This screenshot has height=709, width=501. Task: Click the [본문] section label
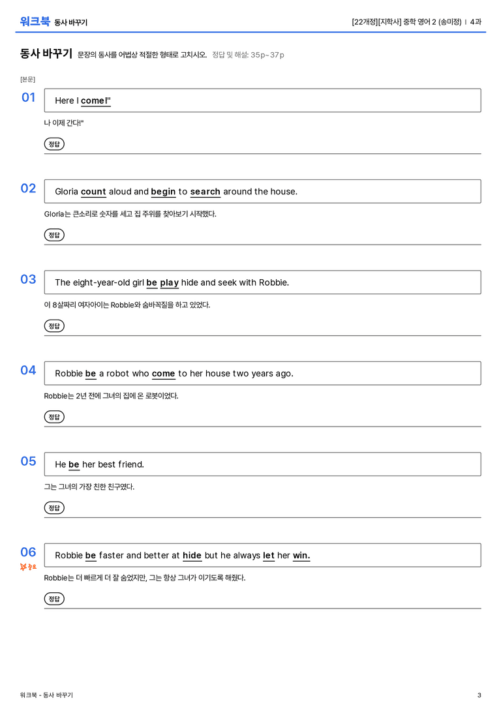click(27, 79)
